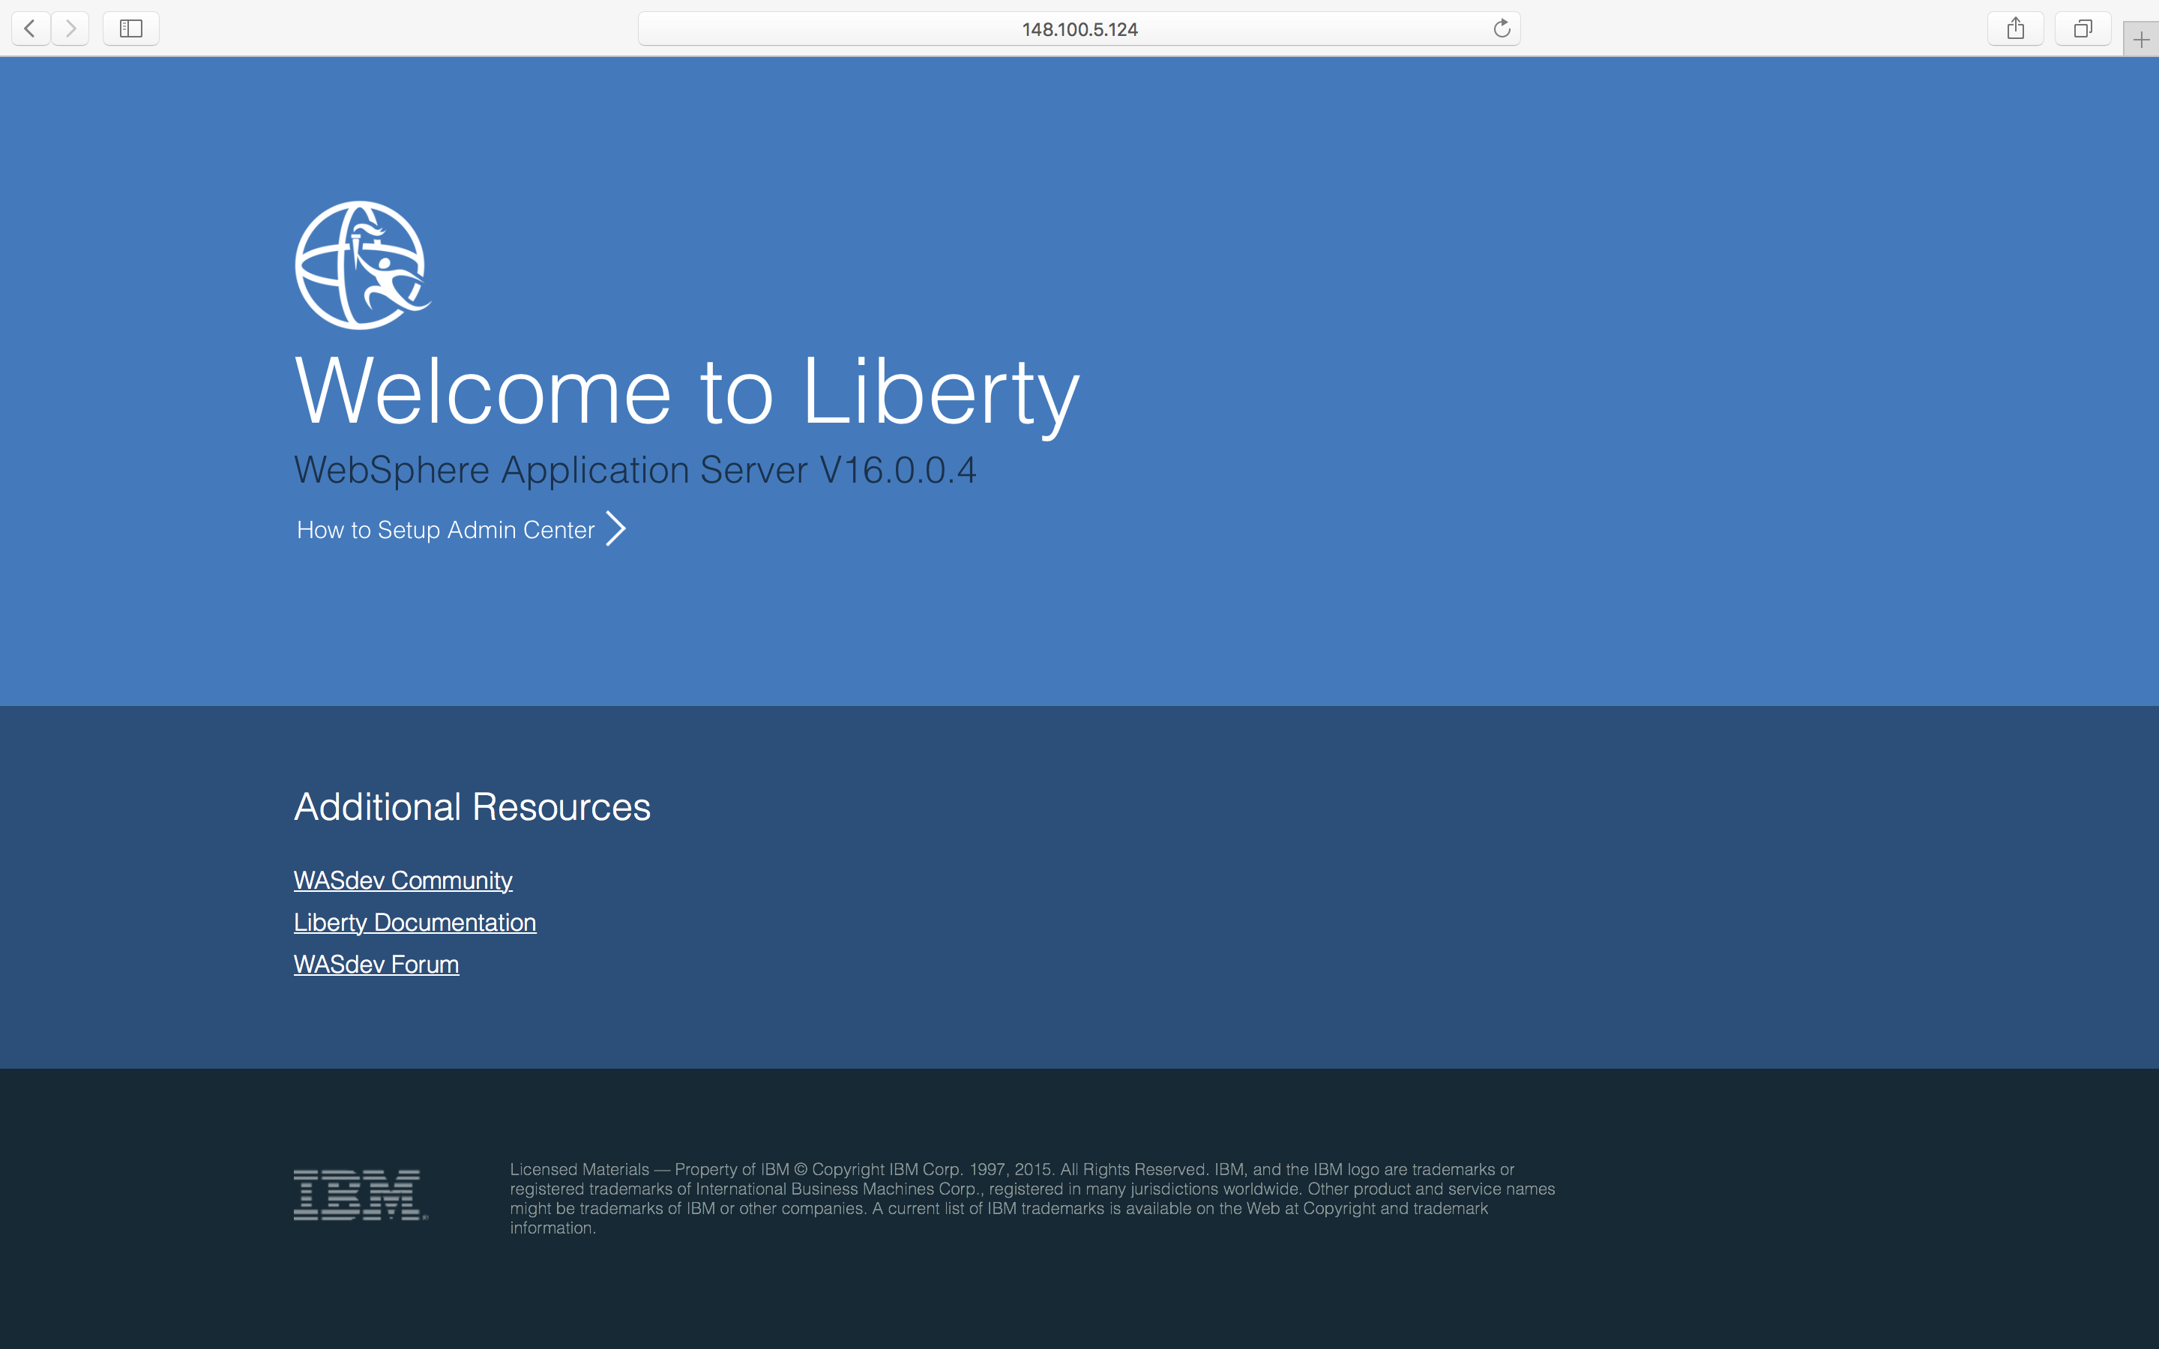2159x1349 pixels.
Task: Open How to Setup Admin Center link
Action: pyautogui.click(x=445, y=530)
